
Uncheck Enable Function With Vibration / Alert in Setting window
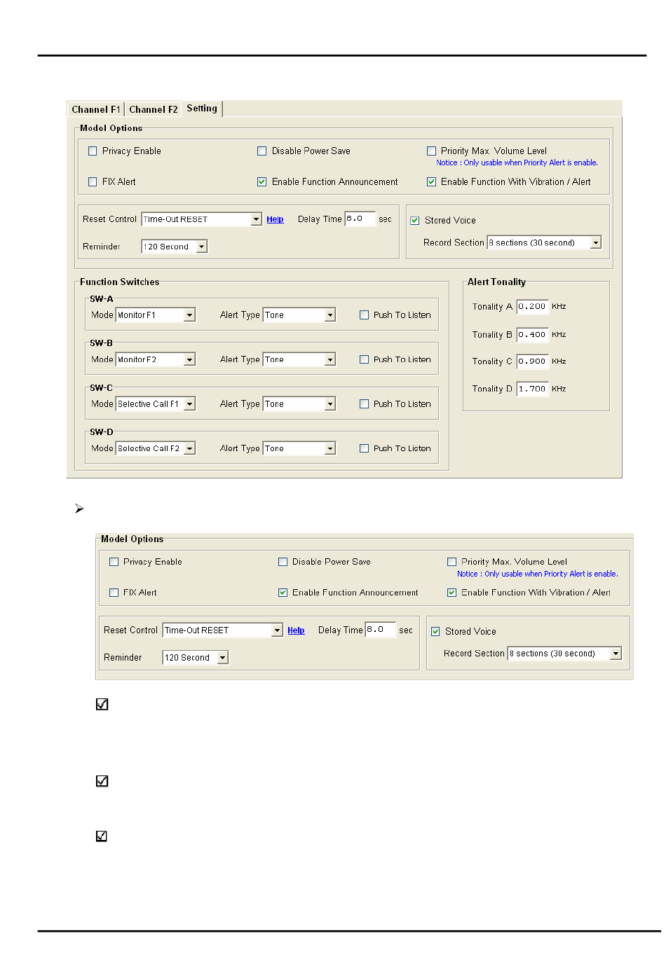[x=432, y=181]
